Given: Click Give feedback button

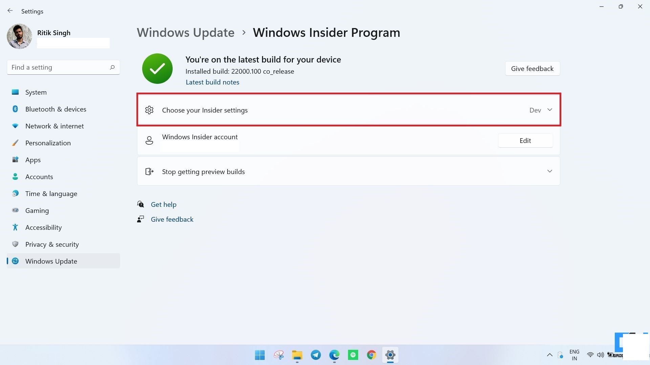Looking at the screenshot, I should [x=532, y=68].
